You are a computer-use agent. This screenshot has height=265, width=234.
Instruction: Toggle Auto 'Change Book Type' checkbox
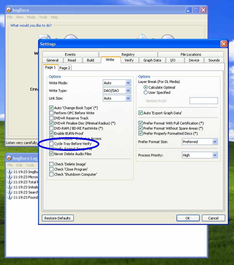pos(51,108)
